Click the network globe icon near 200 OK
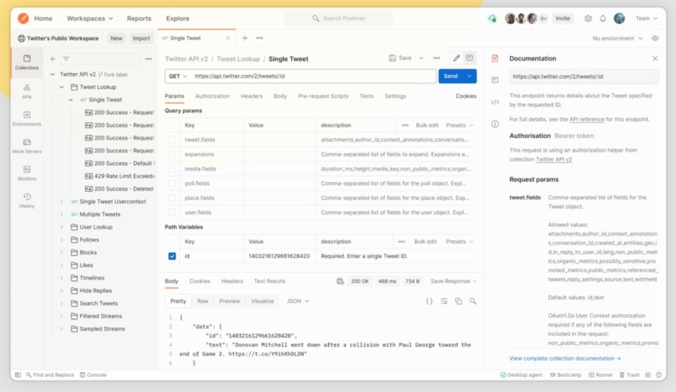Viewport: 676px width, 392px height. click(340, 281)
